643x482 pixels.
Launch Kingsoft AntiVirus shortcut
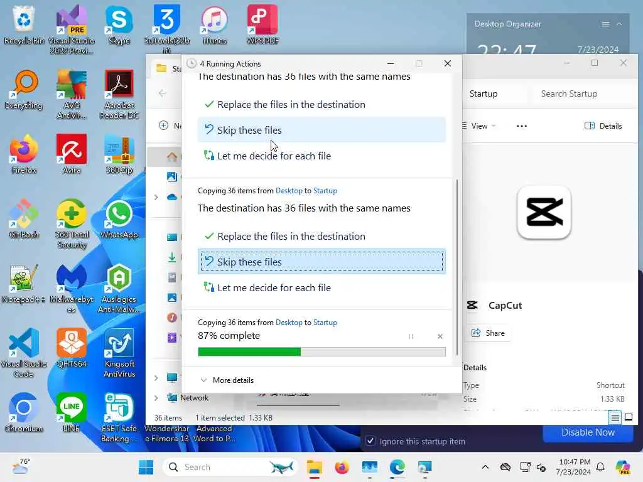point(119,353)
